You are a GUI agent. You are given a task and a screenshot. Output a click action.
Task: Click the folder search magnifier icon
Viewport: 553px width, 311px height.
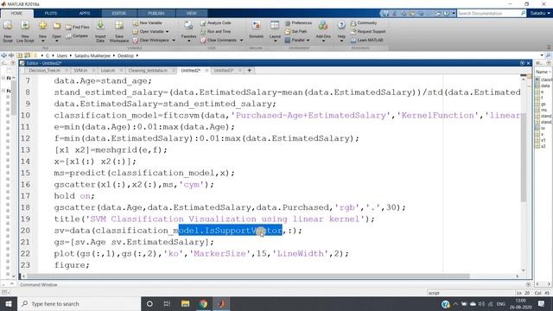click(x=548, y=55)
